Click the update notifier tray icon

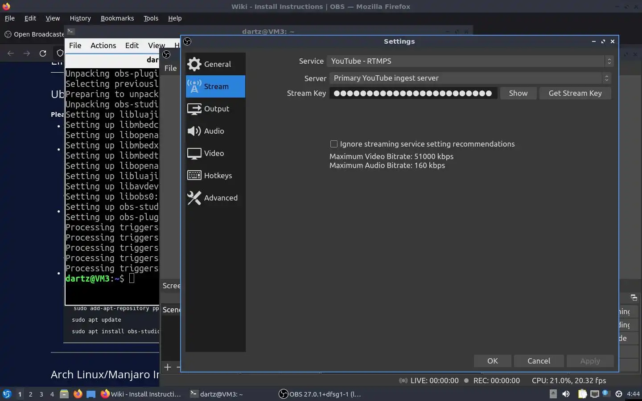point(606,393)
